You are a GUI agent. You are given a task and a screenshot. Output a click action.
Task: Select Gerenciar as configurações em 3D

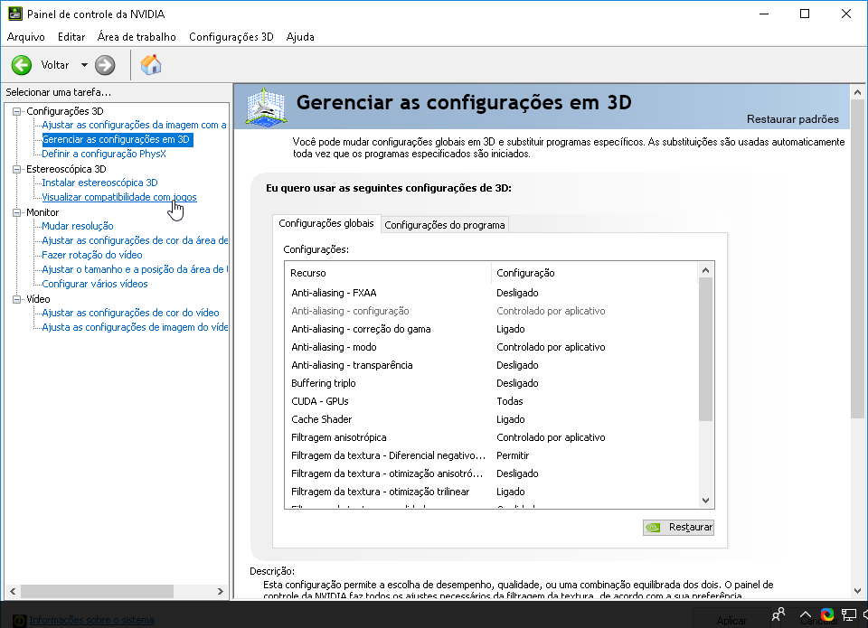[117, 139]
